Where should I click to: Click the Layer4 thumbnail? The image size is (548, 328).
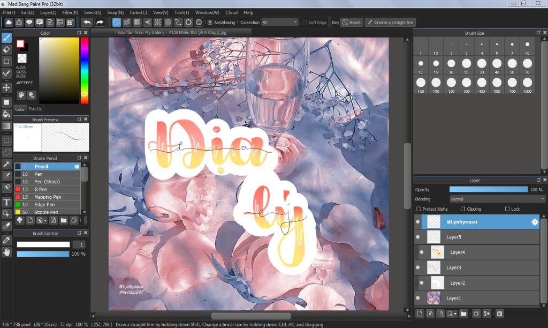pos(437,252)
